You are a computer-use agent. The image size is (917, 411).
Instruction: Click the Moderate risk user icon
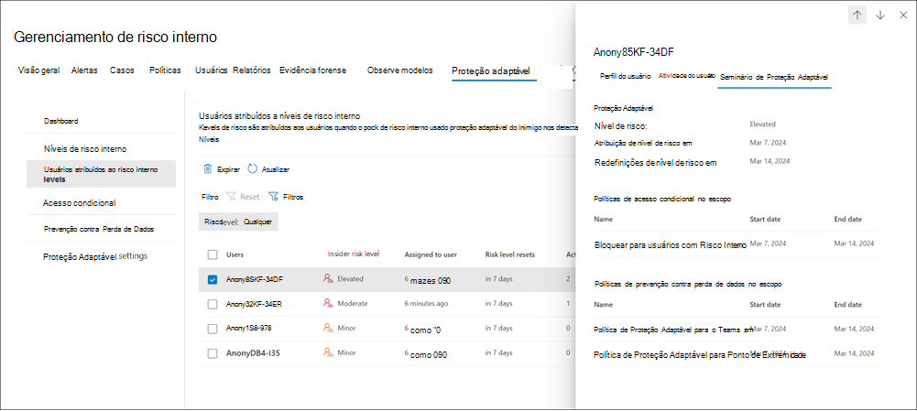(329, 303)
